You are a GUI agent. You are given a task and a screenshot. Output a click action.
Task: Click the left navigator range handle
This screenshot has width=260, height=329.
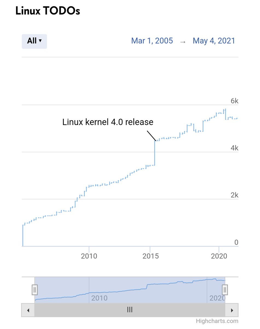(x=34, y=290)
